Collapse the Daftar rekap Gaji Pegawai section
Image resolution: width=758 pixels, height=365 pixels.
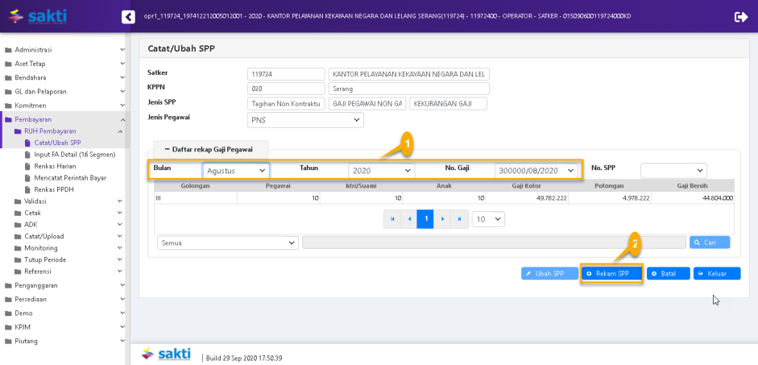[209, 149]
